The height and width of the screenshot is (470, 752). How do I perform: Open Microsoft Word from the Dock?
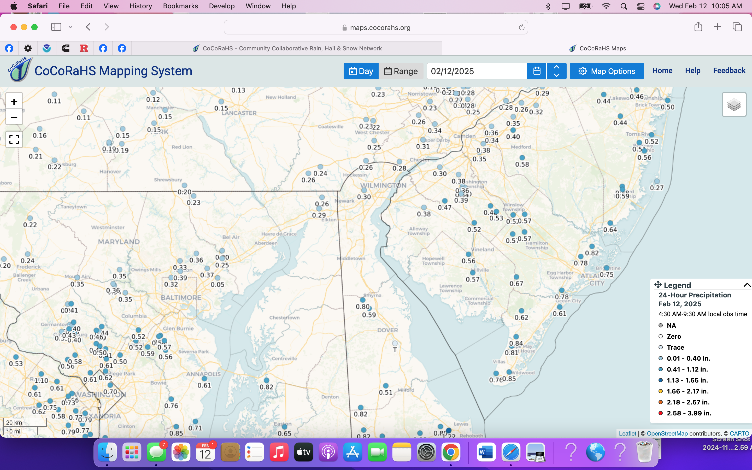(x=486, y=452)
